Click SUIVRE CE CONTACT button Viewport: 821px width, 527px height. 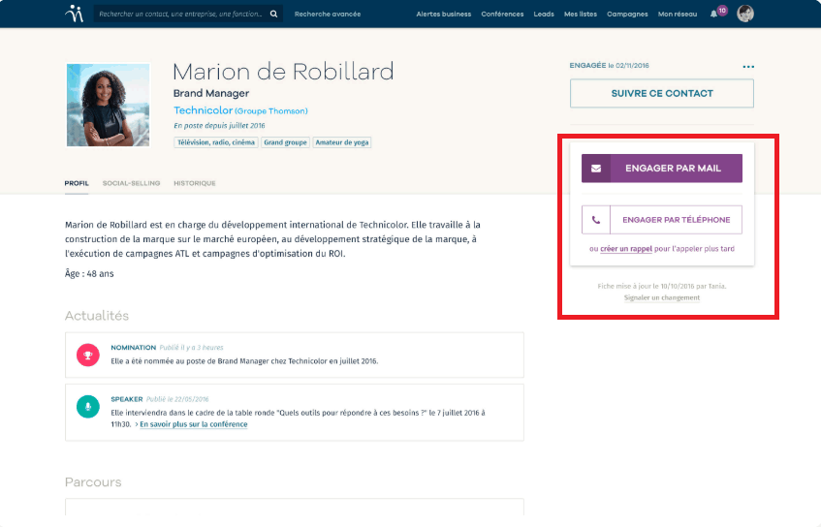[x=662, y=93]
